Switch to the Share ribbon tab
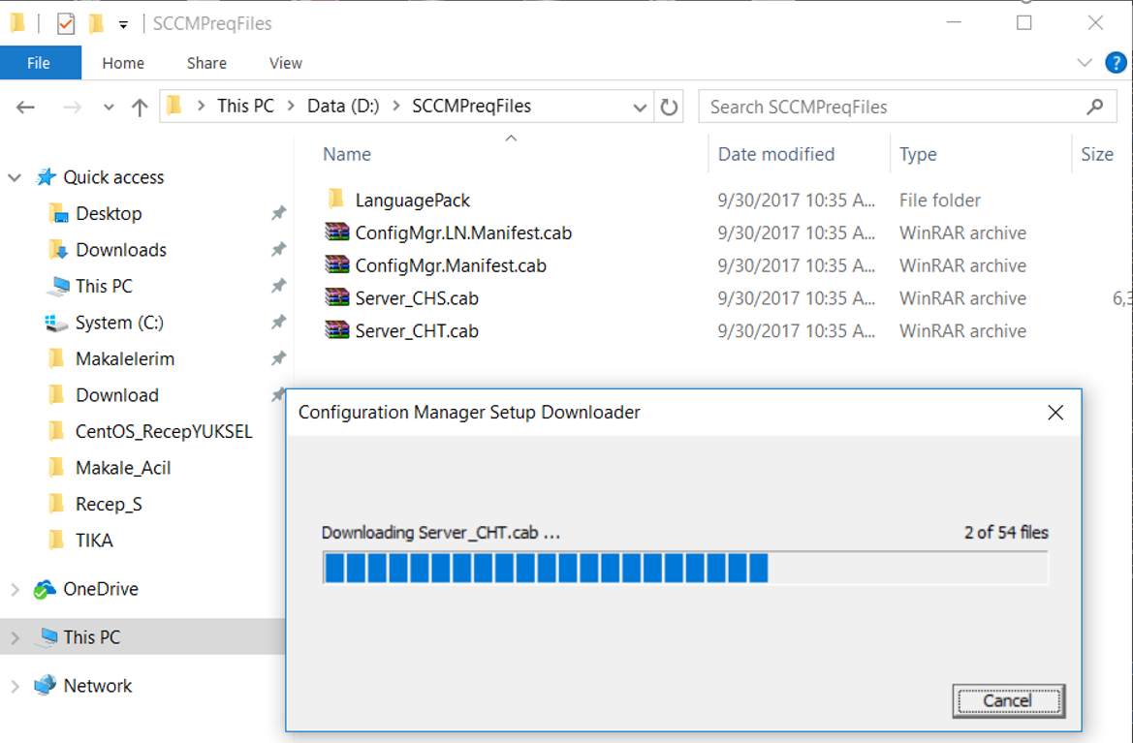The height and width of the screenshot is (743, 1133). (206, 64)
